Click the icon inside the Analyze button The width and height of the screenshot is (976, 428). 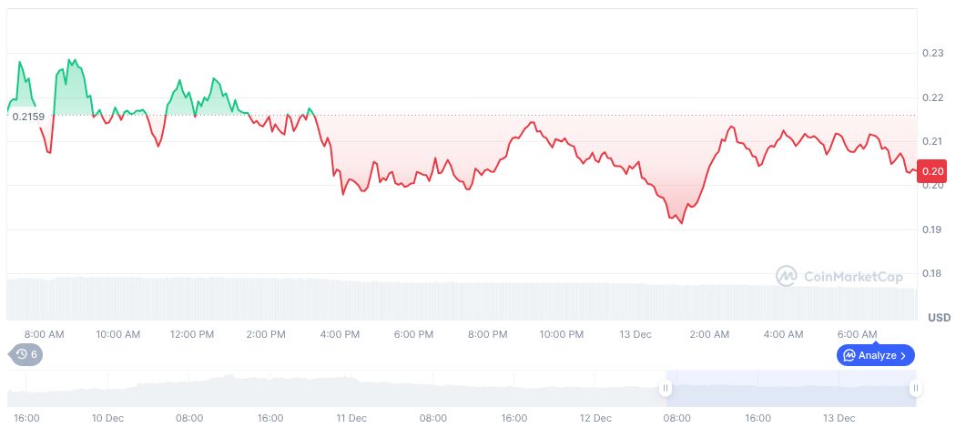(x=849, y=355)
